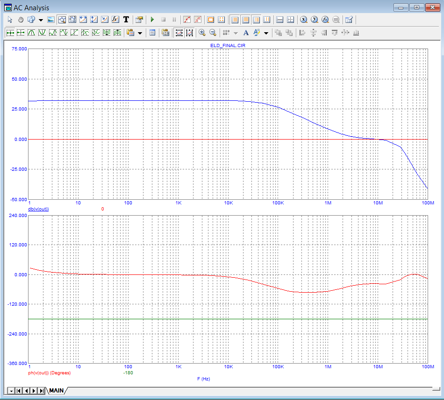Select the point tag arrow icon
Screen dimensions: 444x400
[105, 20]
